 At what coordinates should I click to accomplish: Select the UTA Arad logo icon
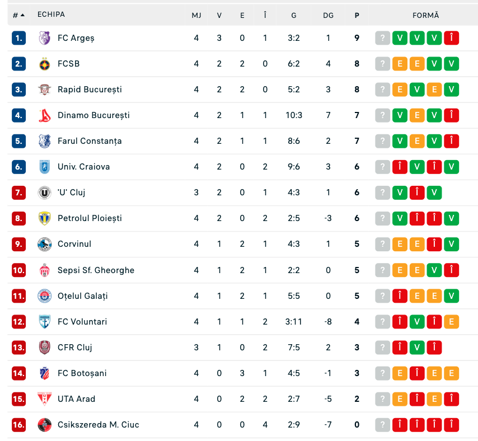click(x=45, y=399)
